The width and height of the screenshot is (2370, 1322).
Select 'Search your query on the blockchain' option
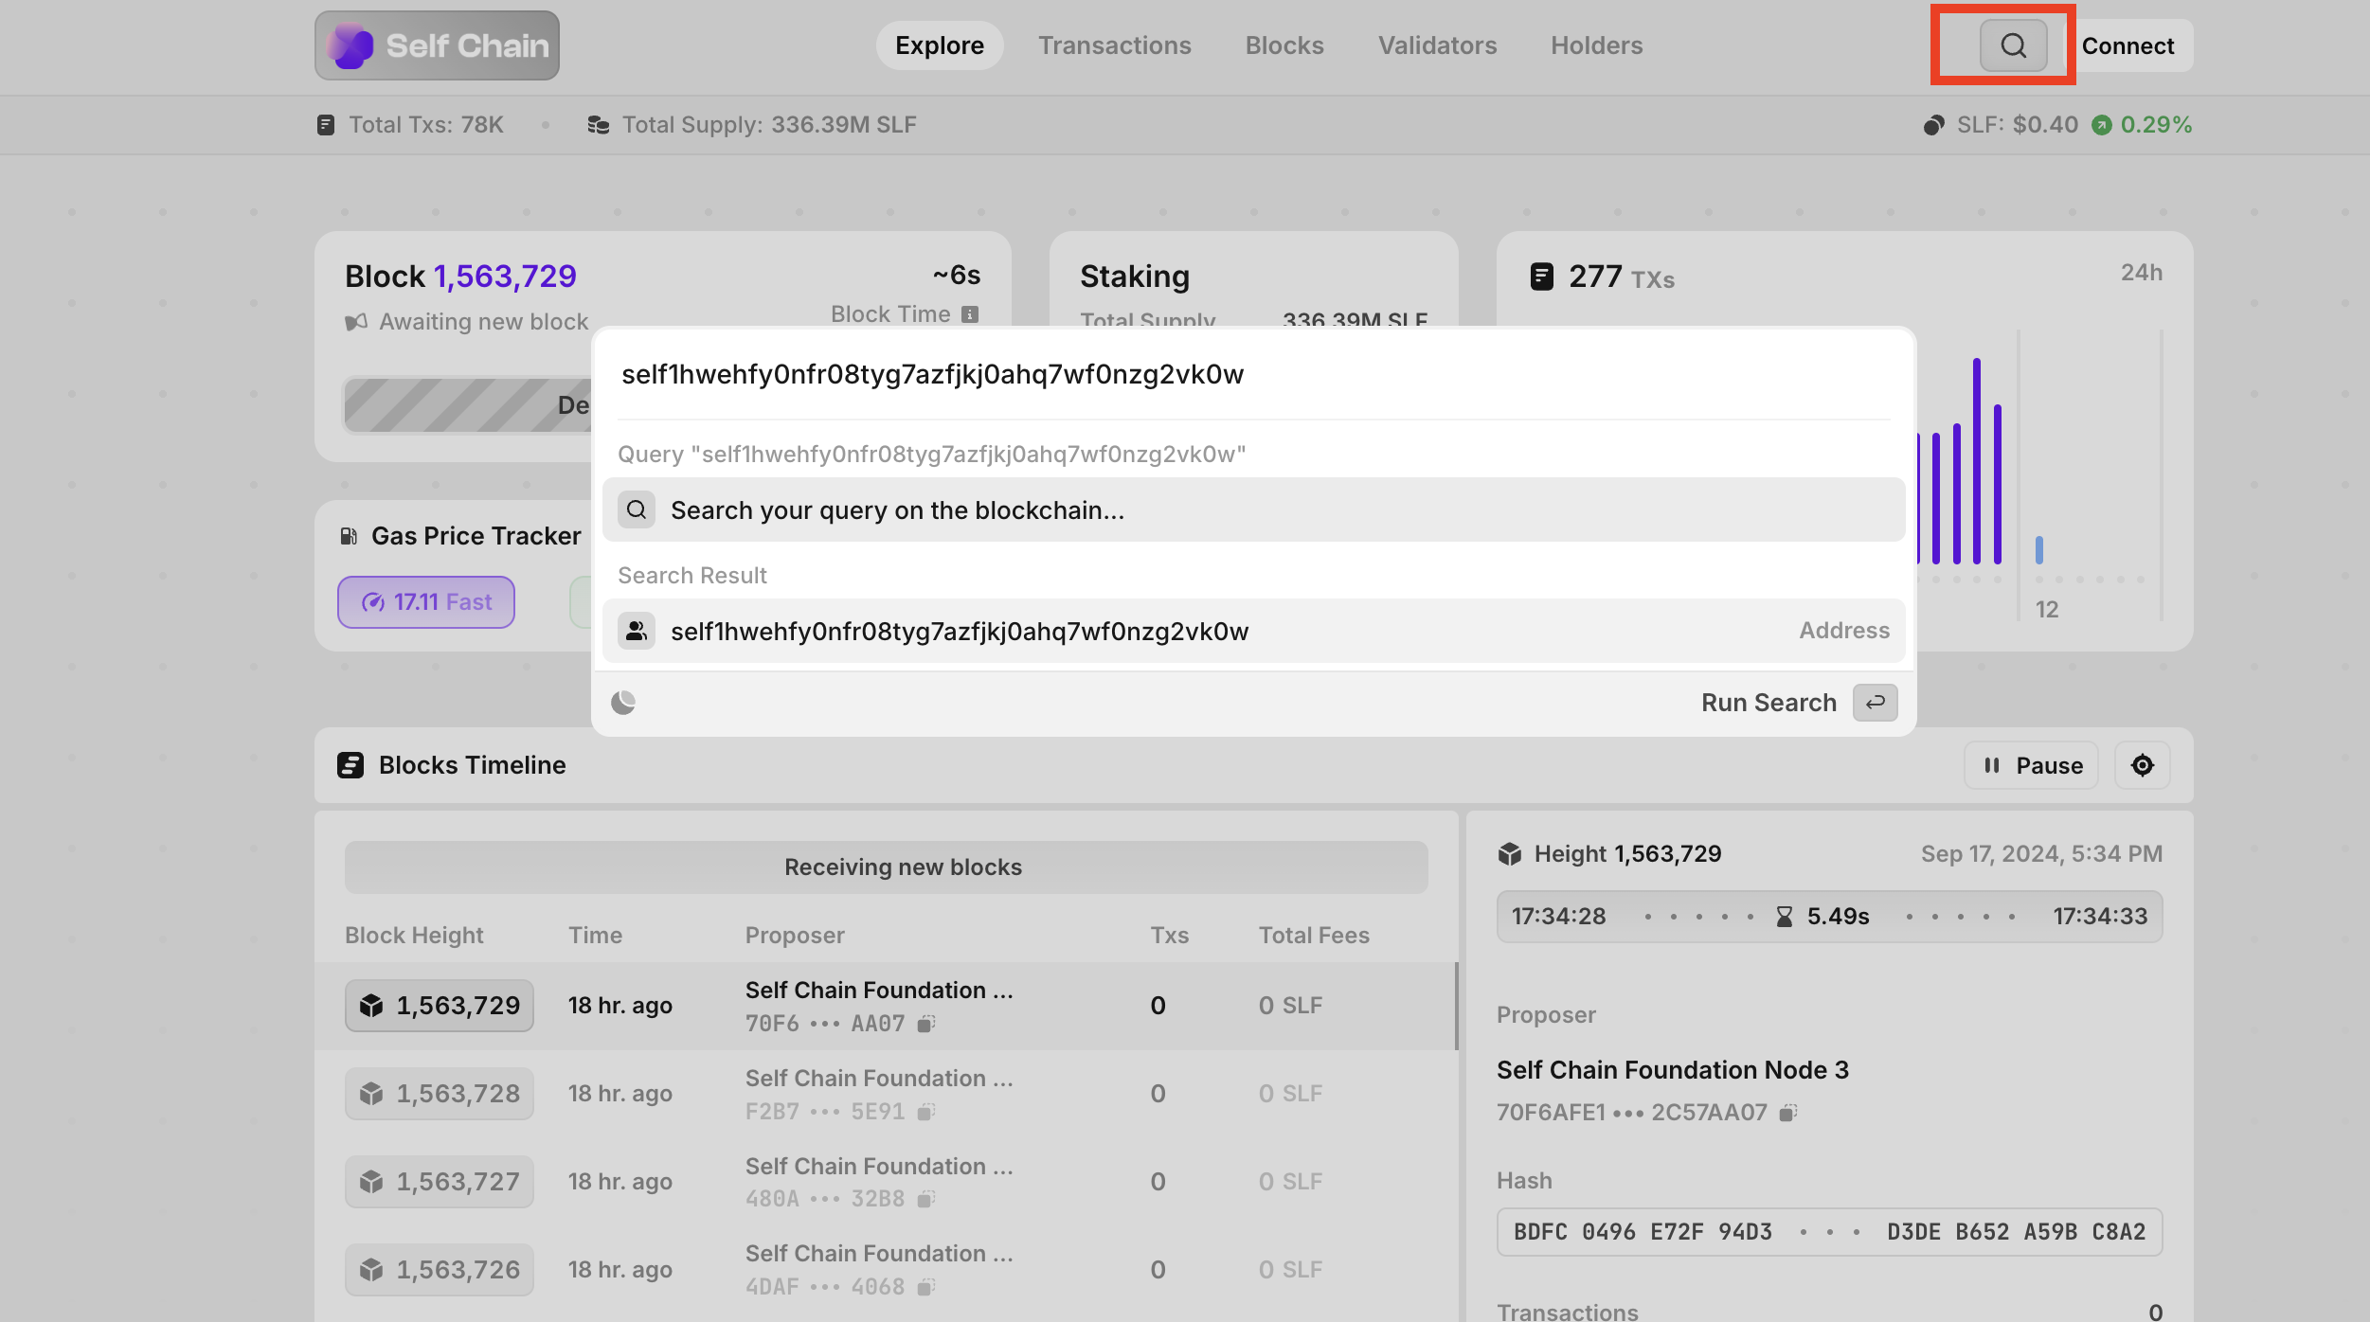(x=1253, y=509)
